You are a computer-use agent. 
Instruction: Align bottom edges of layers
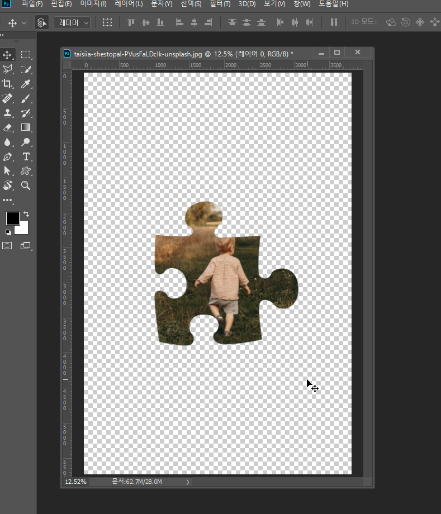coord(160,22)
